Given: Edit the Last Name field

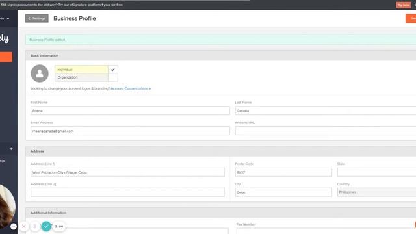Looking at the screenshot, I should click(x=325, y=110).
